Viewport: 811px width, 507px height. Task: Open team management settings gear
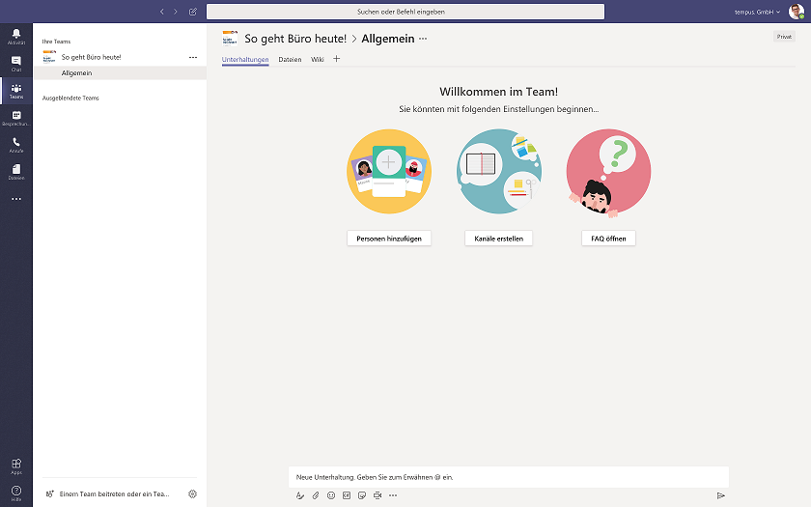[x=192, y=494]
